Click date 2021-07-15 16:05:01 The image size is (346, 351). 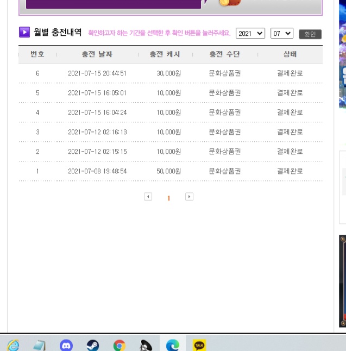tap(97, 93)
